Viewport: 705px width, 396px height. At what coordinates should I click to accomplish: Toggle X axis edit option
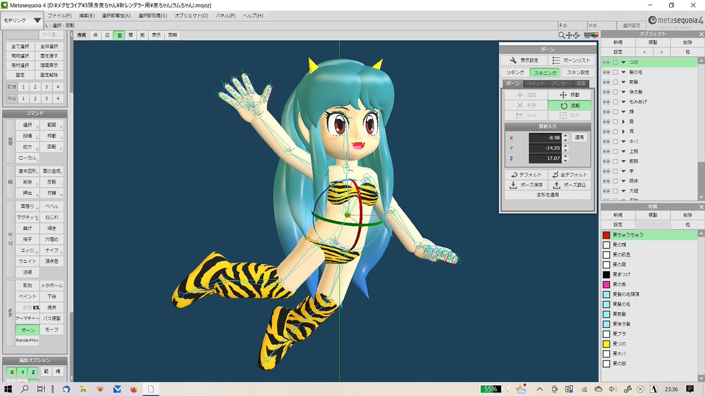pos(11,371)
